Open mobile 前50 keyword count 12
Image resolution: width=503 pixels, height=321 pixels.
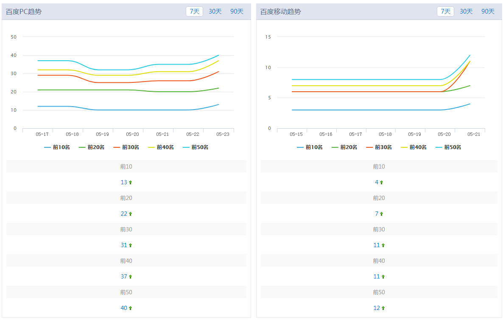[x=377, y=308]
